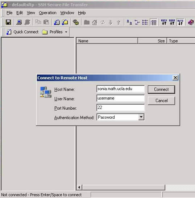Click the horizontal scrollbar thumb

click(x=124, y=187)
